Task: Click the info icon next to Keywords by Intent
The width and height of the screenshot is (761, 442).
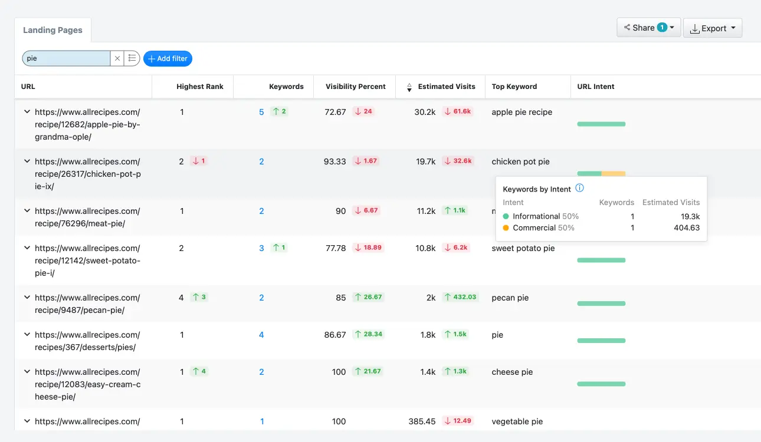Action: pyautogui.click(x=579, y=189)
